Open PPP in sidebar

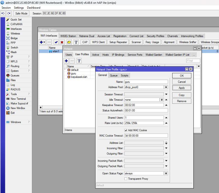13,43
